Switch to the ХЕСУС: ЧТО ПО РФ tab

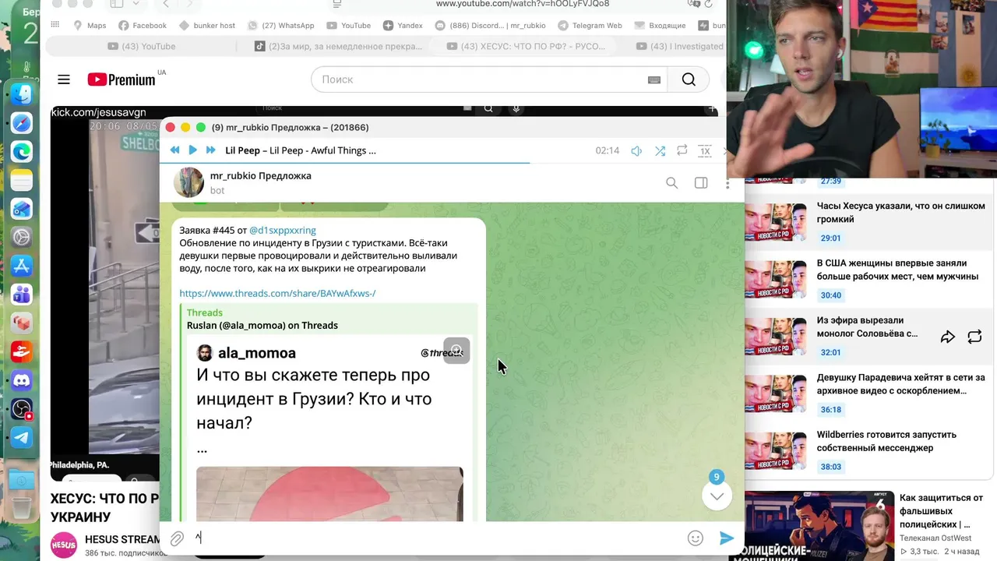pos(526,46)
